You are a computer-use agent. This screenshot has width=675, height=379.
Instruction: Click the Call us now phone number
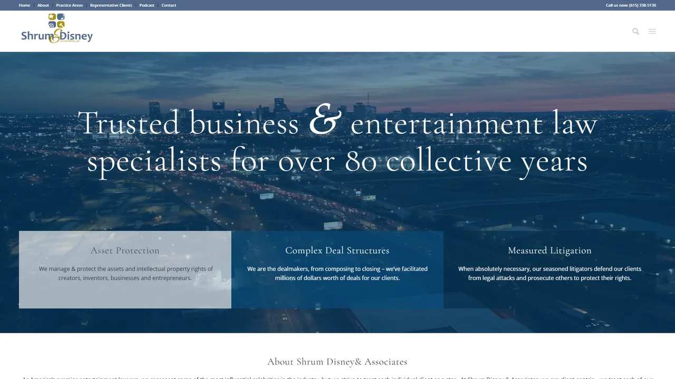[631, 5]
